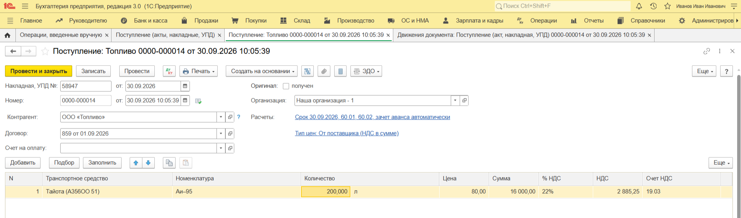Expand Организация dropdown arrow
Viewport: 741px width, 218px height.
tap(455, 100)
